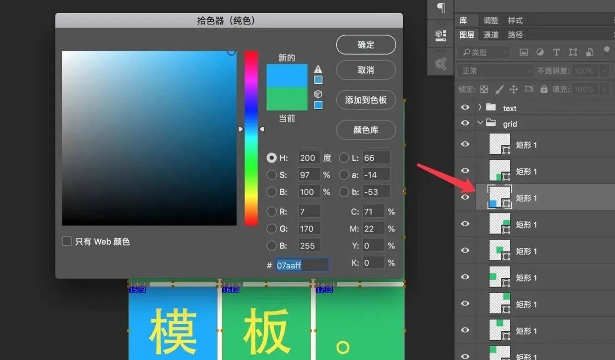Expand the text layer group
The width and height of the screenshot is (615, 360).
click(480, 107)
